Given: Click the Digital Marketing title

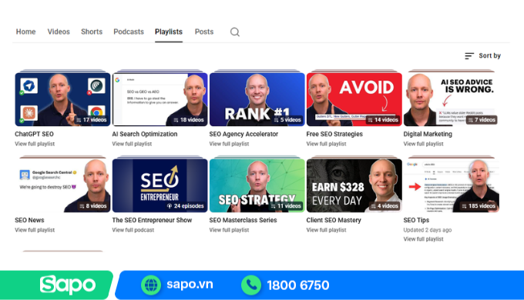Looking at the screenshot, I should tap(428, 134).
